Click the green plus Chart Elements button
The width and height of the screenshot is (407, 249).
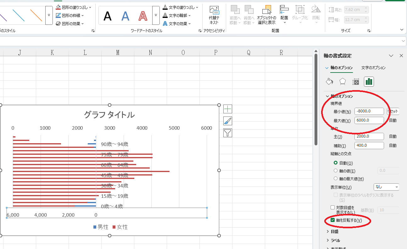[x=228, y=109]
